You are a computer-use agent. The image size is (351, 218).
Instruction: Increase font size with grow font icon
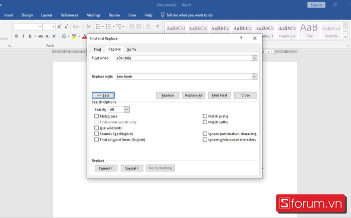pyautogui.click(x=59, y=27)
